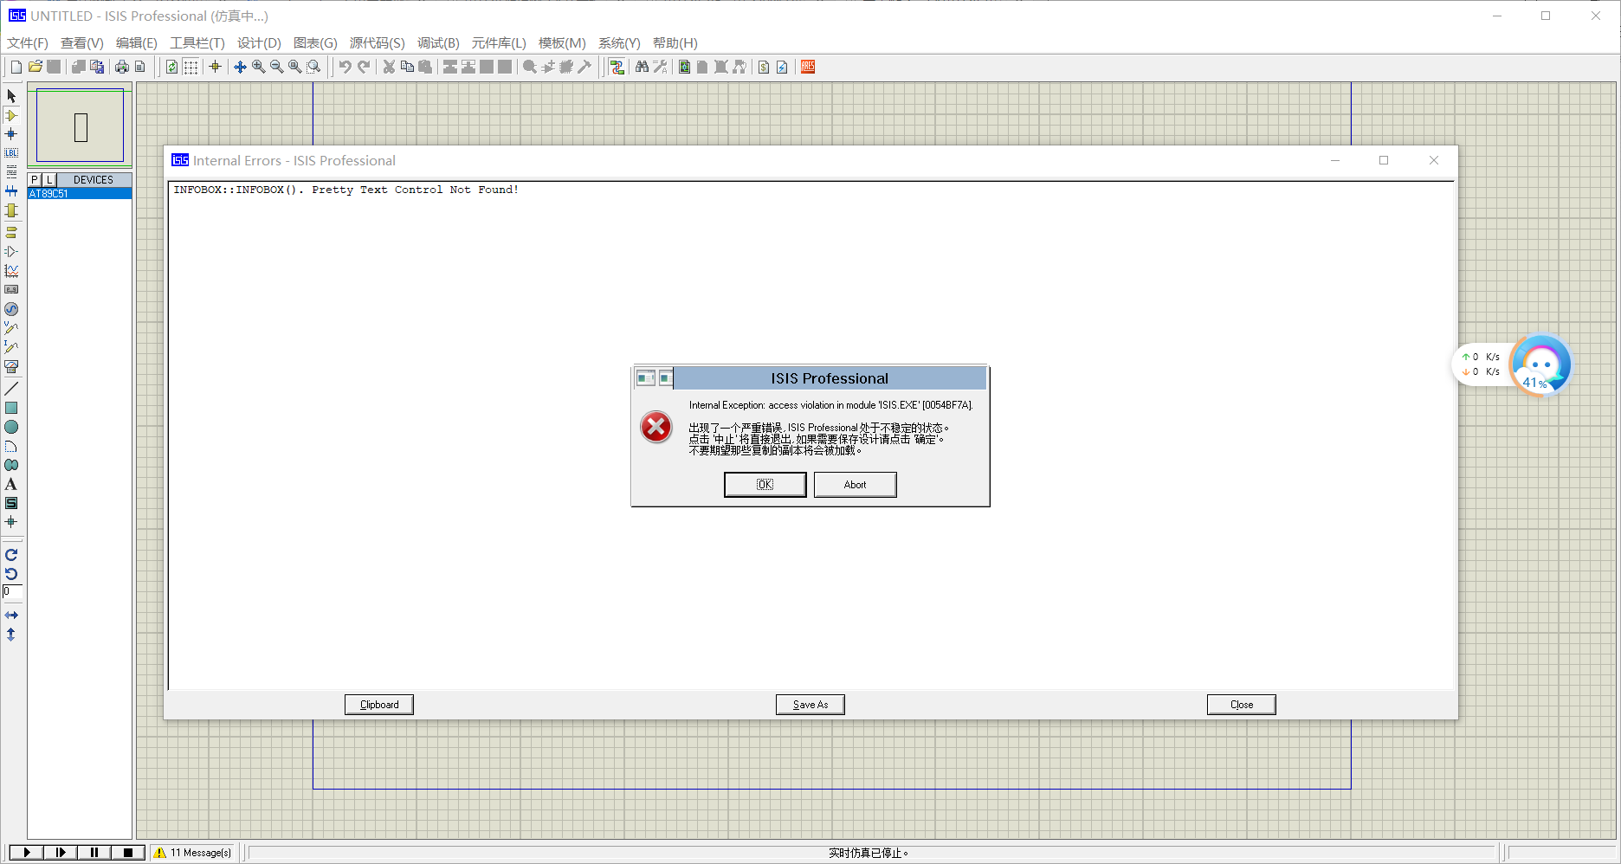Click the Redraw display icon
Viewport: 1621px width, 864px height.
pos(171,67)
